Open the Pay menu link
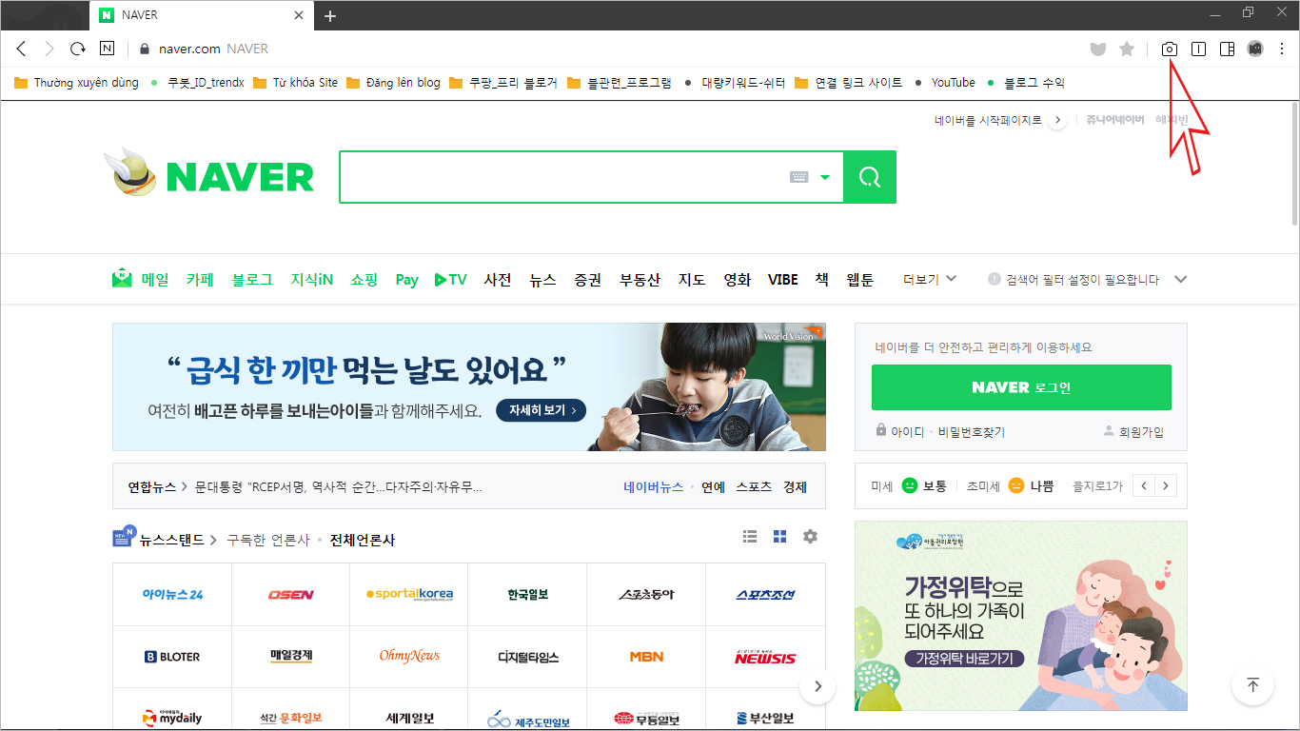Image resolution: width=1300 pixels, height=731 pixels. click(407, 280)
